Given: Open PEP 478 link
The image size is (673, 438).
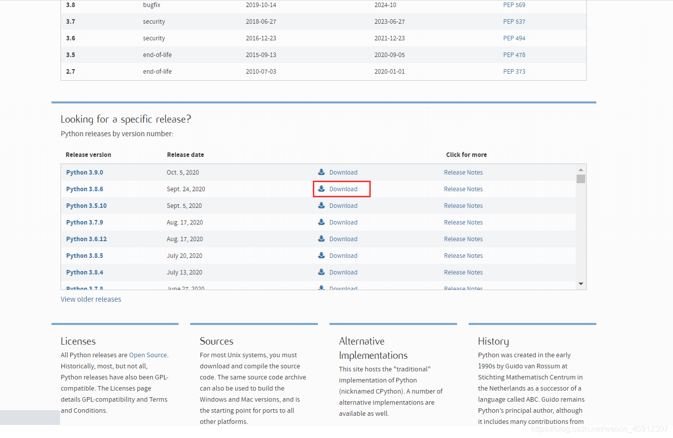Looking at the screenshot, I should [x=514, y=55].
